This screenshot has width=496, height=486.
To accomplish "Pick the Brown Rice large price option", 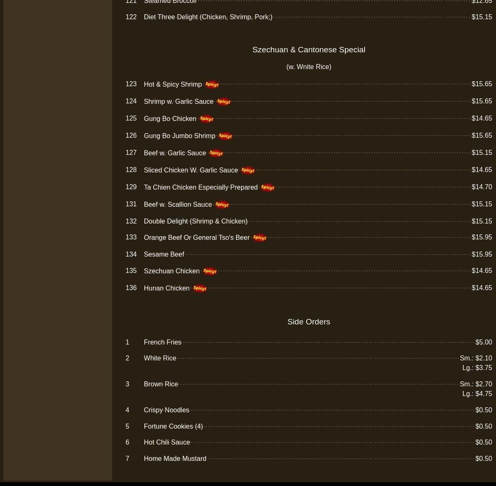I will [477, 394].
